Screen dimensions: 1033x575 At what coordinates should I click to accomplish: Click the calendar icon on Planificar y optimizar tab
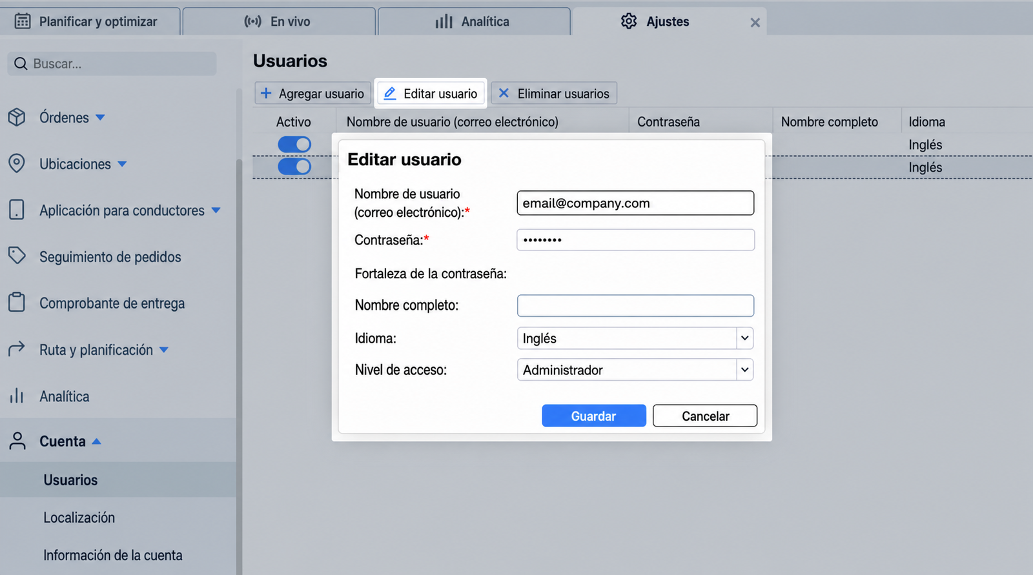tap(23, 21)
